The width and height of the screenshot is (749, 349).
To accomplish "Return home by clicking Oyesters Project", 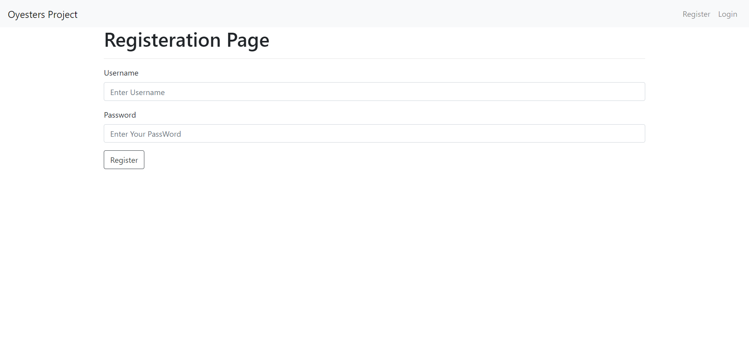I will (43, 14).
